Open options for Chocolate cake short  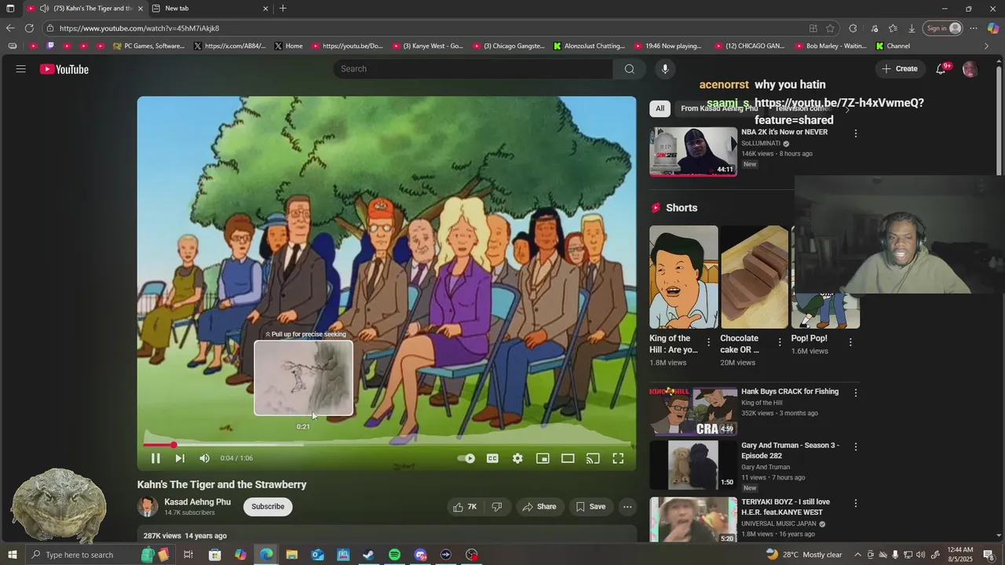pos(780,342)
